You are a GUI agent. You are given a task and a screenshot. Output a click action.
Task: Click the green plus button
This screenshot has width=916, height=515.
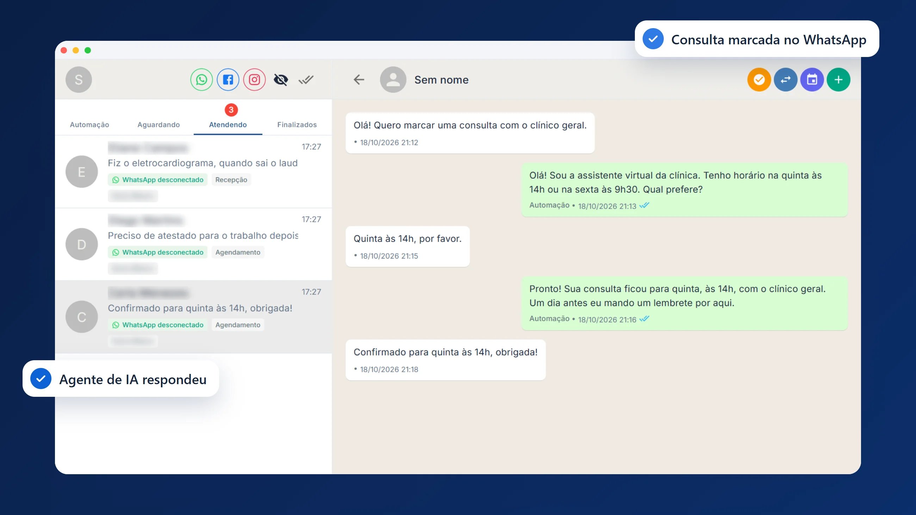tap(838, 80)
